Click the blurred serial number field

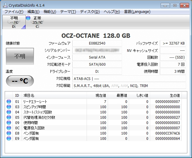tap(97, 50)
